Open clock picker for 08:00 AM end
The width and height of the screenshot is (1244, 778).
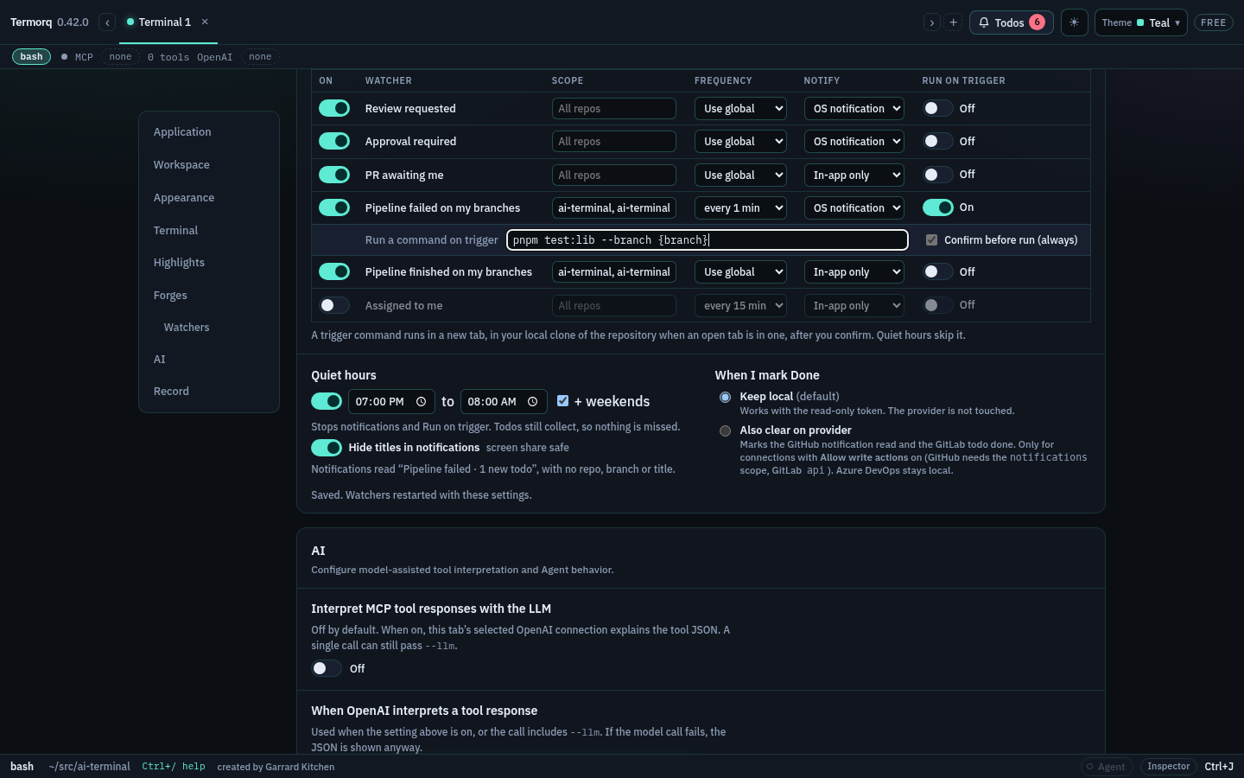pyautogui.click(x=532, y=402)
